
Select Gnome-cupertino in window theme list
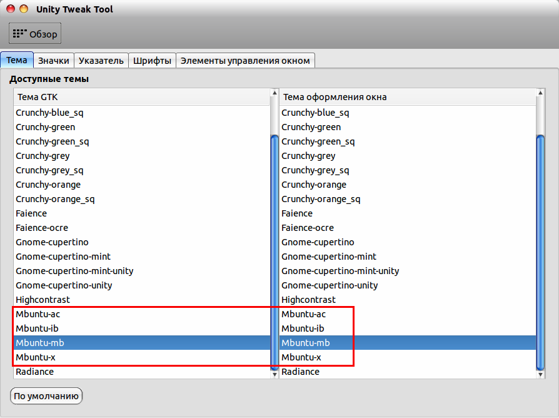coord(408,242)
